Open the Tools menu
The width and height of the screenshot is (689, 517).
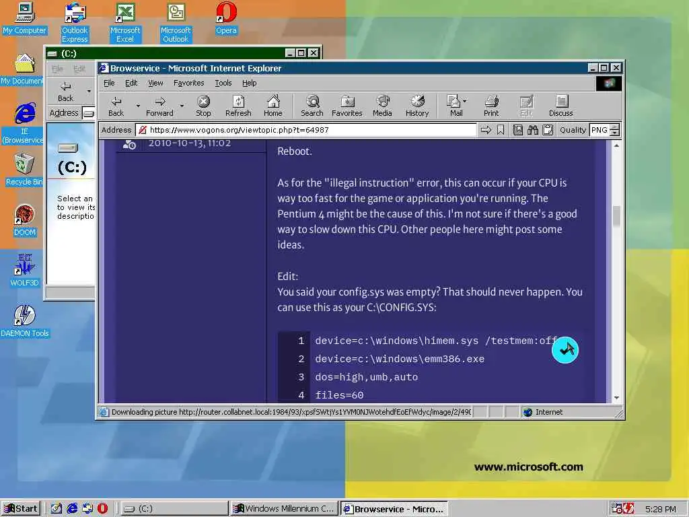coord(223,83)
